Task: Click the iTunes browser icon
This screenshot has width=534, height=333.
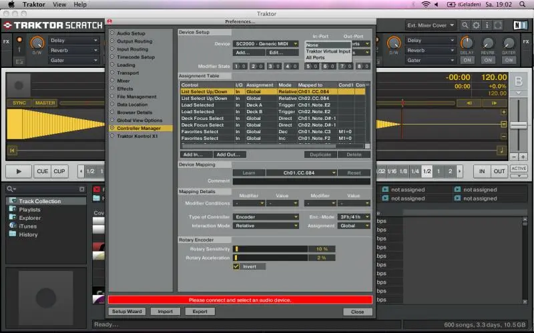Action: point(12,226)
